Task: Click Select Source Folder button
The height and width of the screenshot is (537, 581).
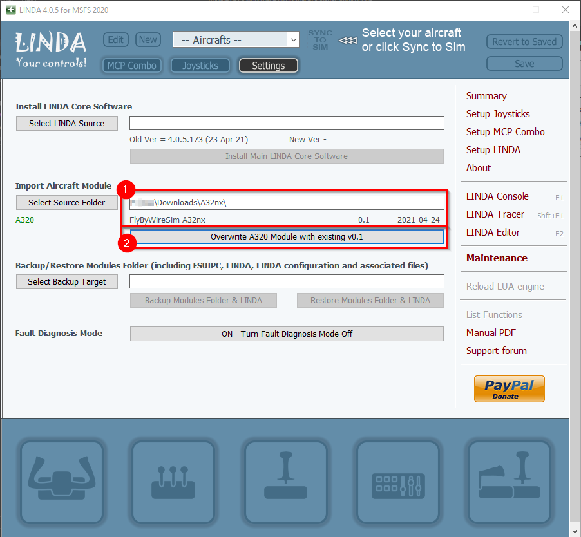Action: [x=67, y=203]
